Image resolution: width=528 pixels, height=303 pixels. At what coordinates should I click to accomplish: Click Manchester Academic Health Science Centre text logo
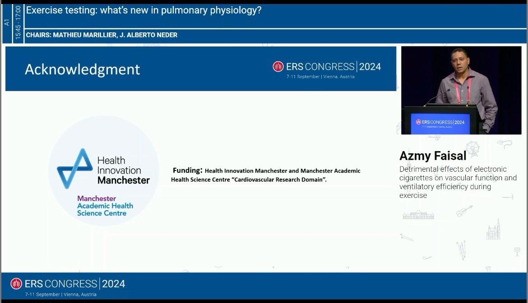(x=105, y=206)
